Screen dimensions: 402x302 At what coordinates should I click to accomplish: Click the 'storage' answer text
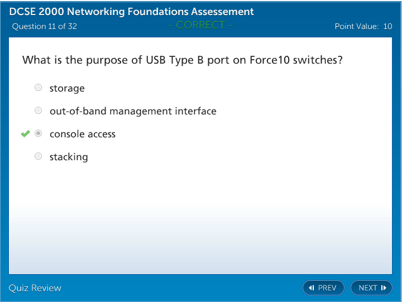click(67, 88)
